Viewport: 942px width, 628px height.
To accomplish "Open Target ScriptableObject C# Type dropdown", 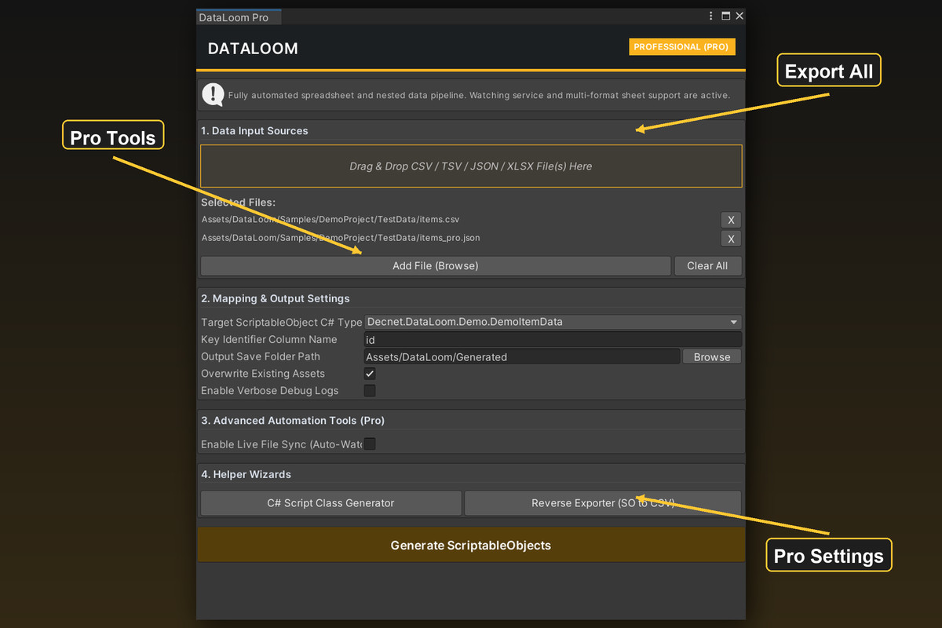I will [x=553, y=322].
